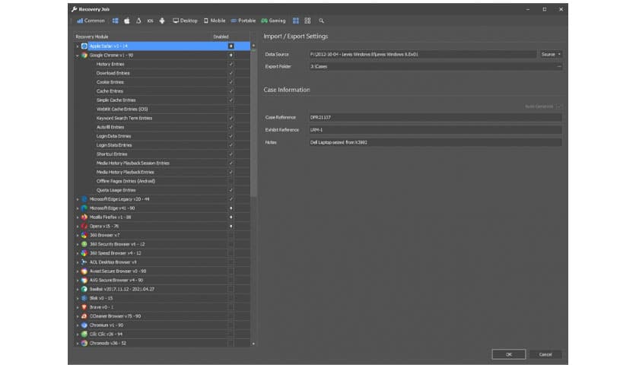The height and width of the screenshot is (368, 636).
Task: Select Autofill Entries row
Action: (162, 127)
